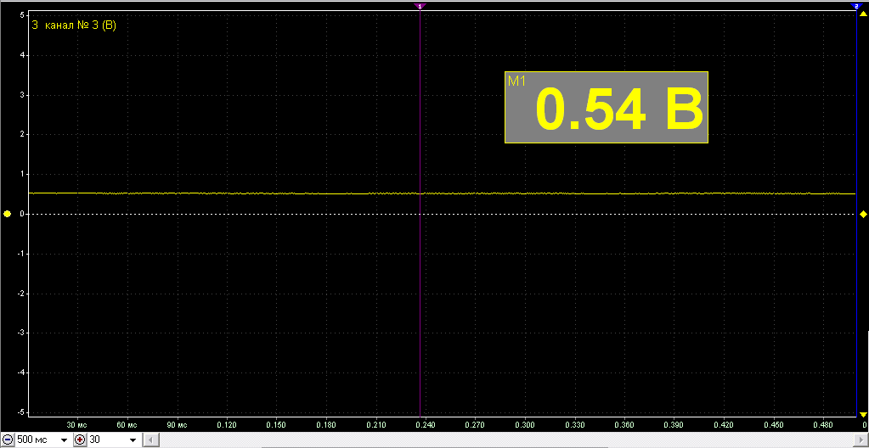
Task: Click the 0.480 time axis label
Action: click(x=823, y=425)
